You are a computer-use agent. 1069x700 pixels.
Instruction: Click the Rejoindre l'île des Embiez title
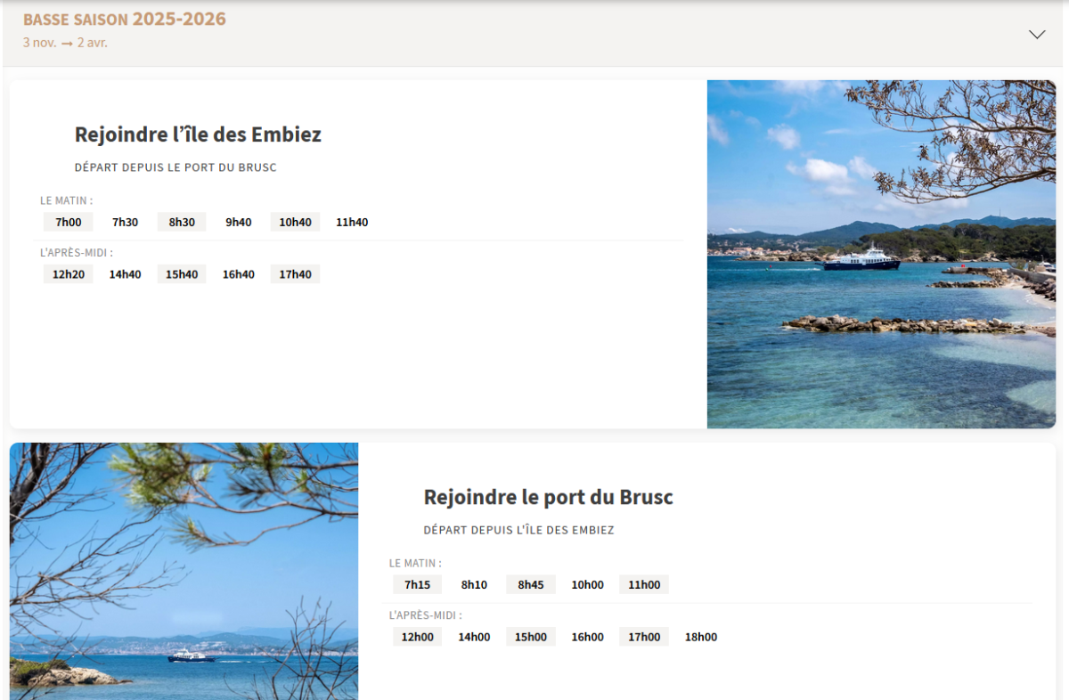click(198, 134)
